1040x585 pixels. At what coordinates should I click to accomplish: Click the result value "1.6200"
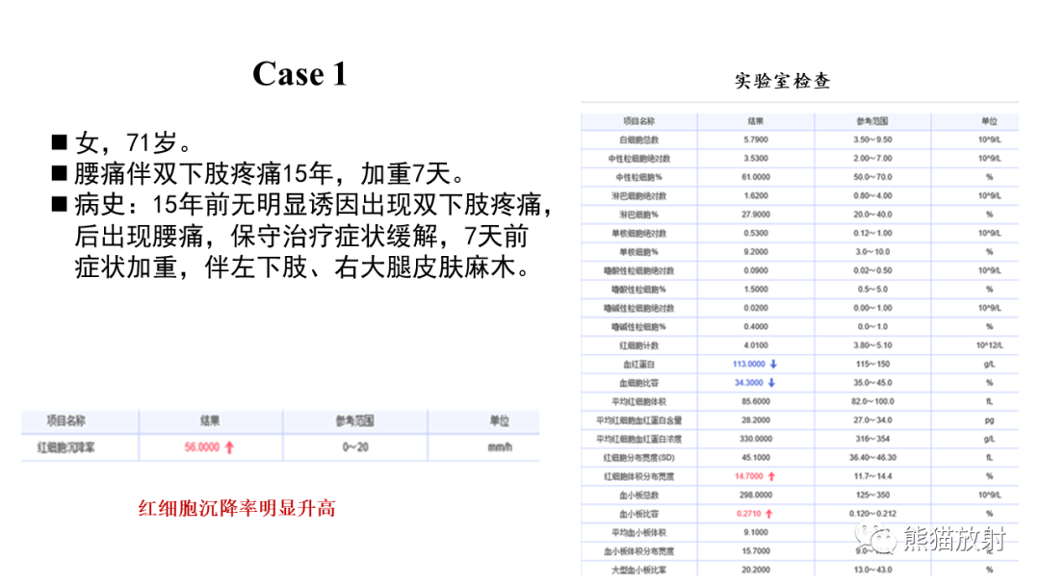point(756,196)
